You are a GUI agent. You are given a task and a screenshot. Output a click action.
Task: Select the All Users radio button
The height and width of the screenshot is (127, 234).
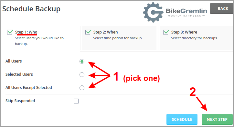click(82, 61)
